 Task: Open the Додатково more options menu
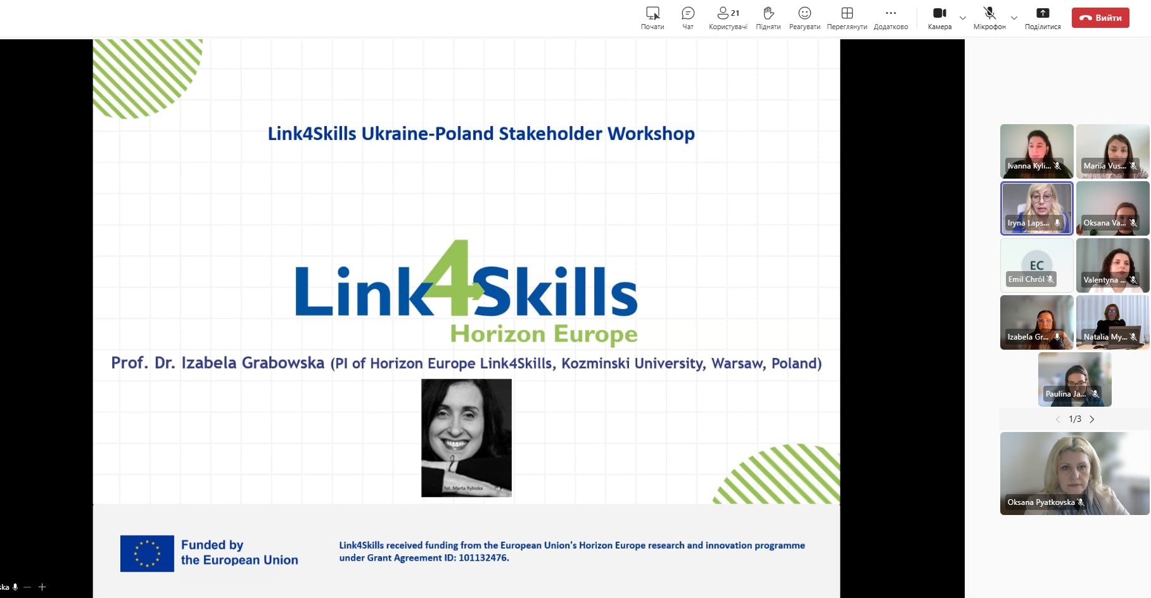click(891, 17)
